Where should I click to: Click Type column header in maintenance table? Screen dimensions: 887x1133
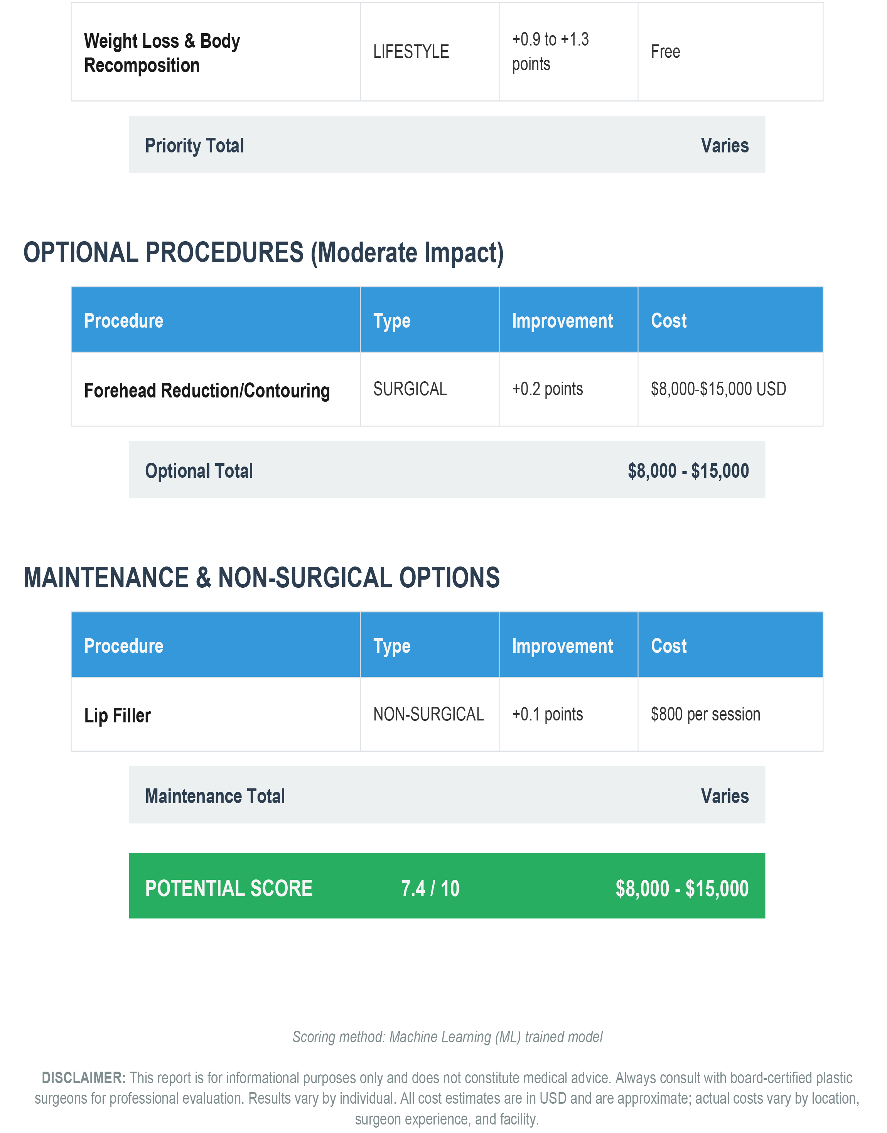click(x=391, y=646)
